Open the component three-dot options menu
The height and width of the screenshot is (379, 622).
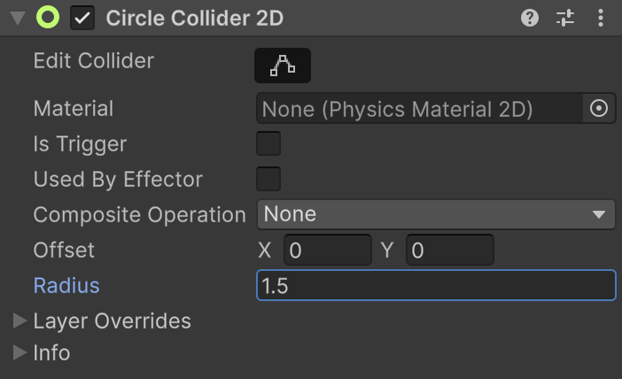pos(601,18)
